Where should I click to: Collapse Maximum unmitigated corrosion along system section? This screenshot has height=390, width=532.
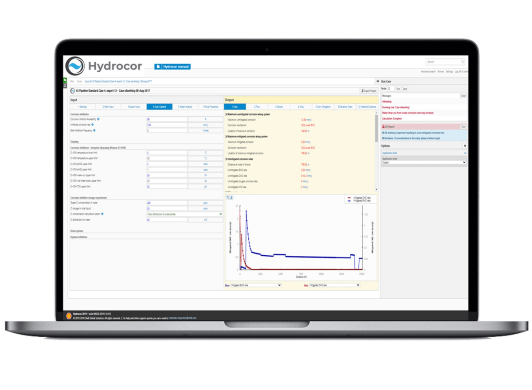[x=226, y=114]
